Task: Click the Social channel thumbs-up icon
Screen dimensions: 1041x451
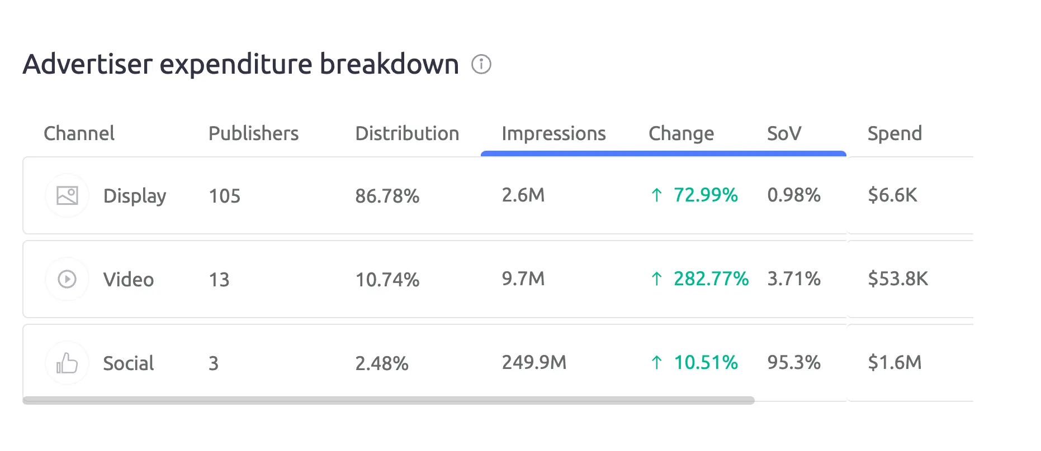Action: [x=67, y=363]
